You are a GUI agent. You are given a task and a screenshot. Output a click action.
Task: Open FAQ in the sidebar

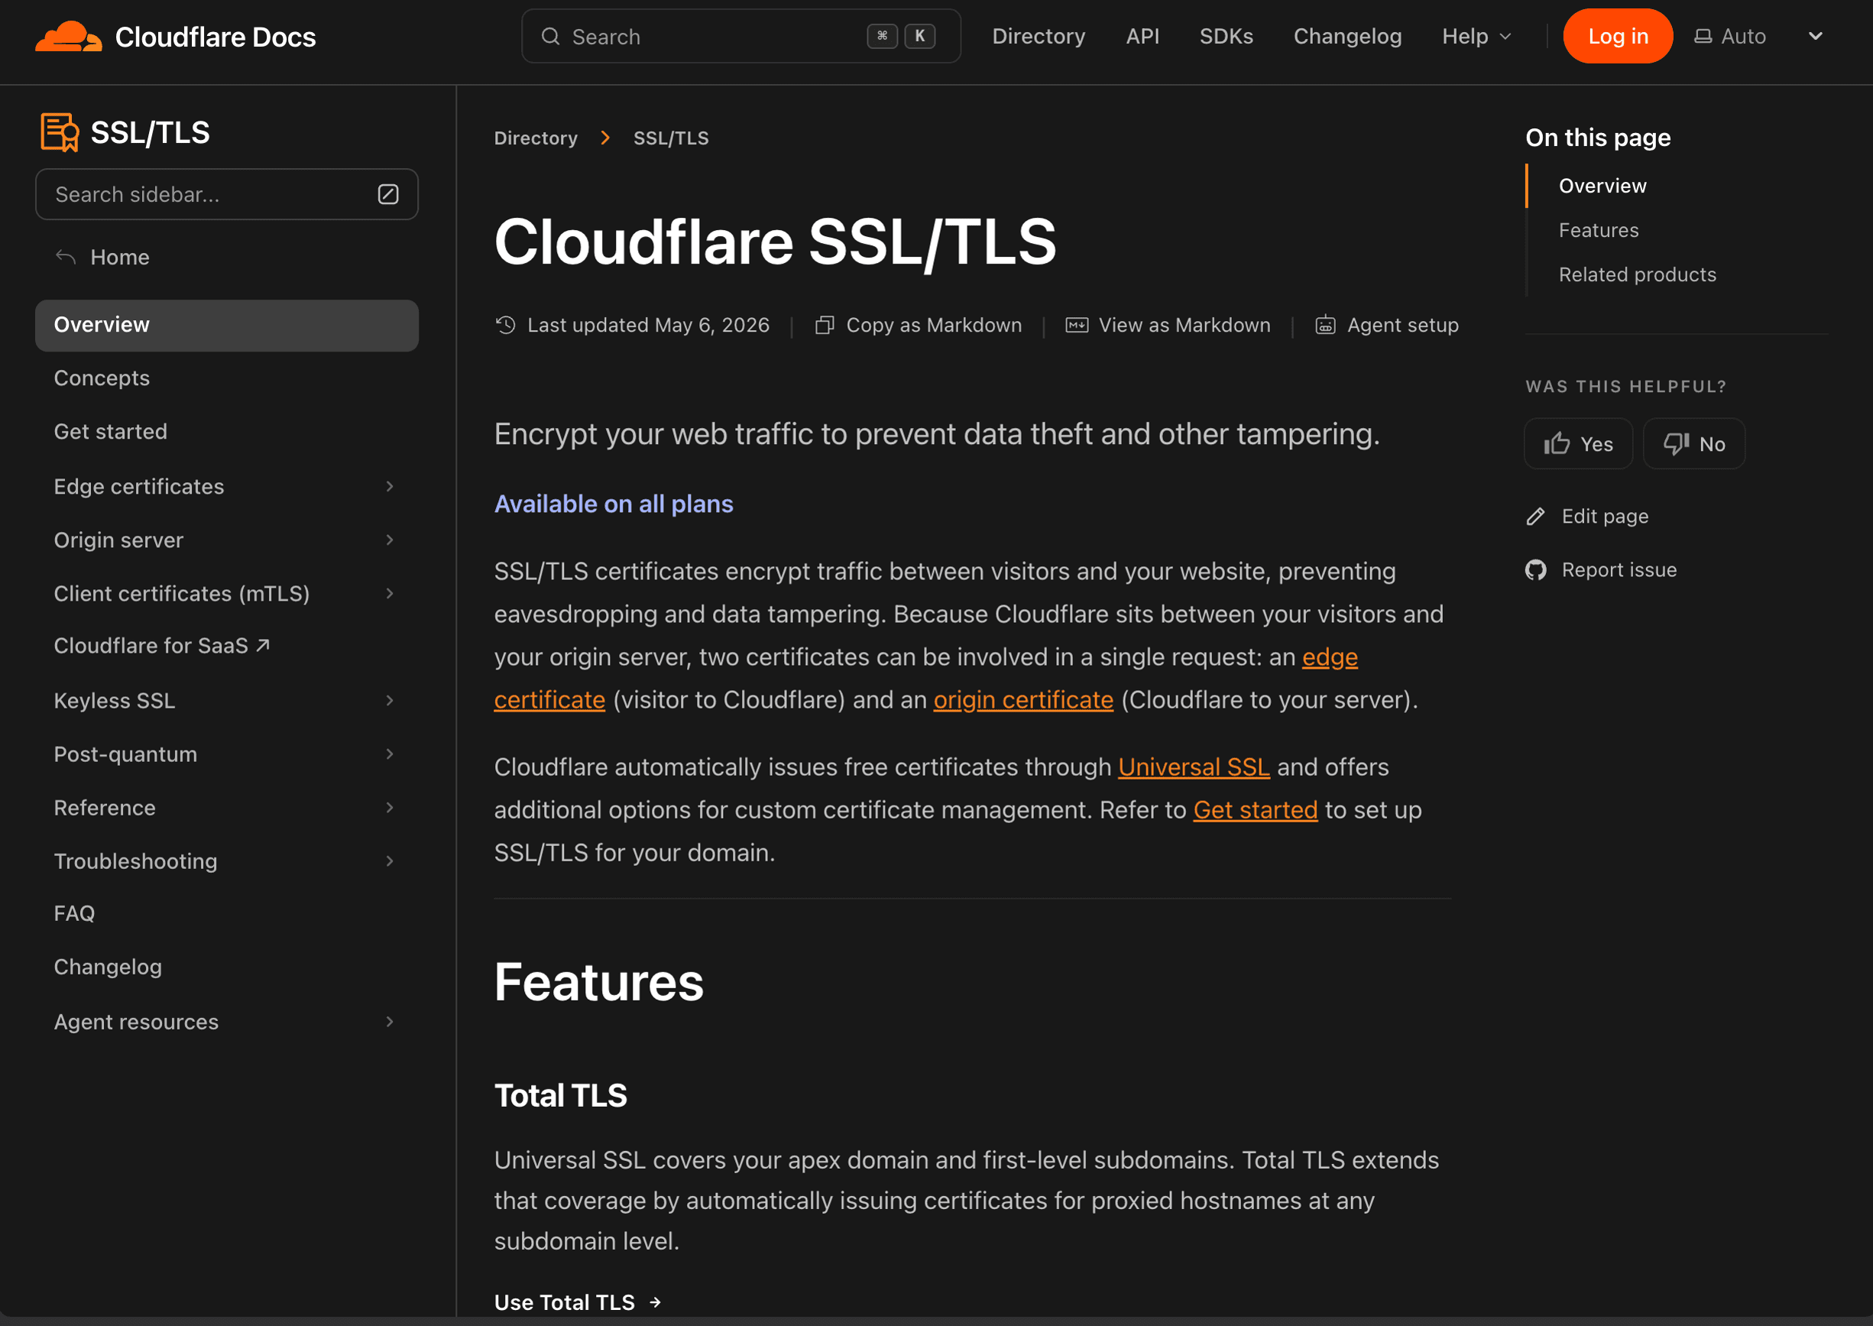74,913
